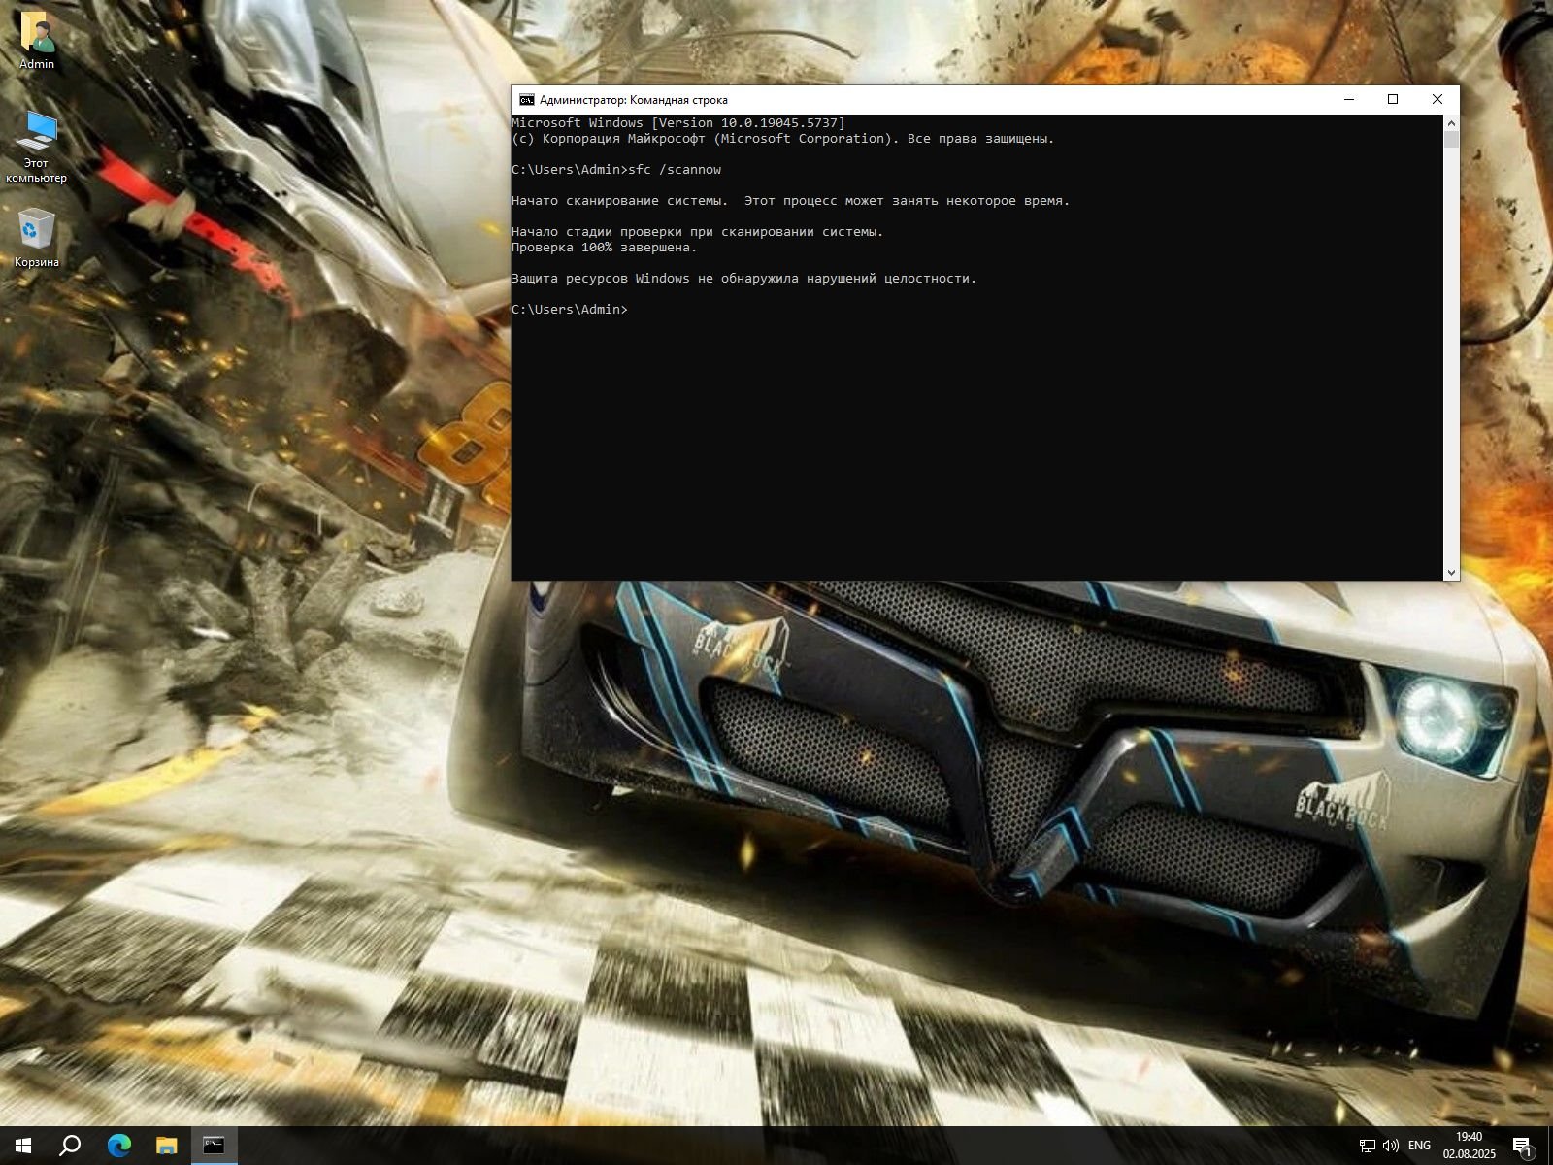Click the 'Защита ресурсов Windows' result line
Image resolution: width=1553 pixels, height=1165 pixels.
click(x=744, y=279)
